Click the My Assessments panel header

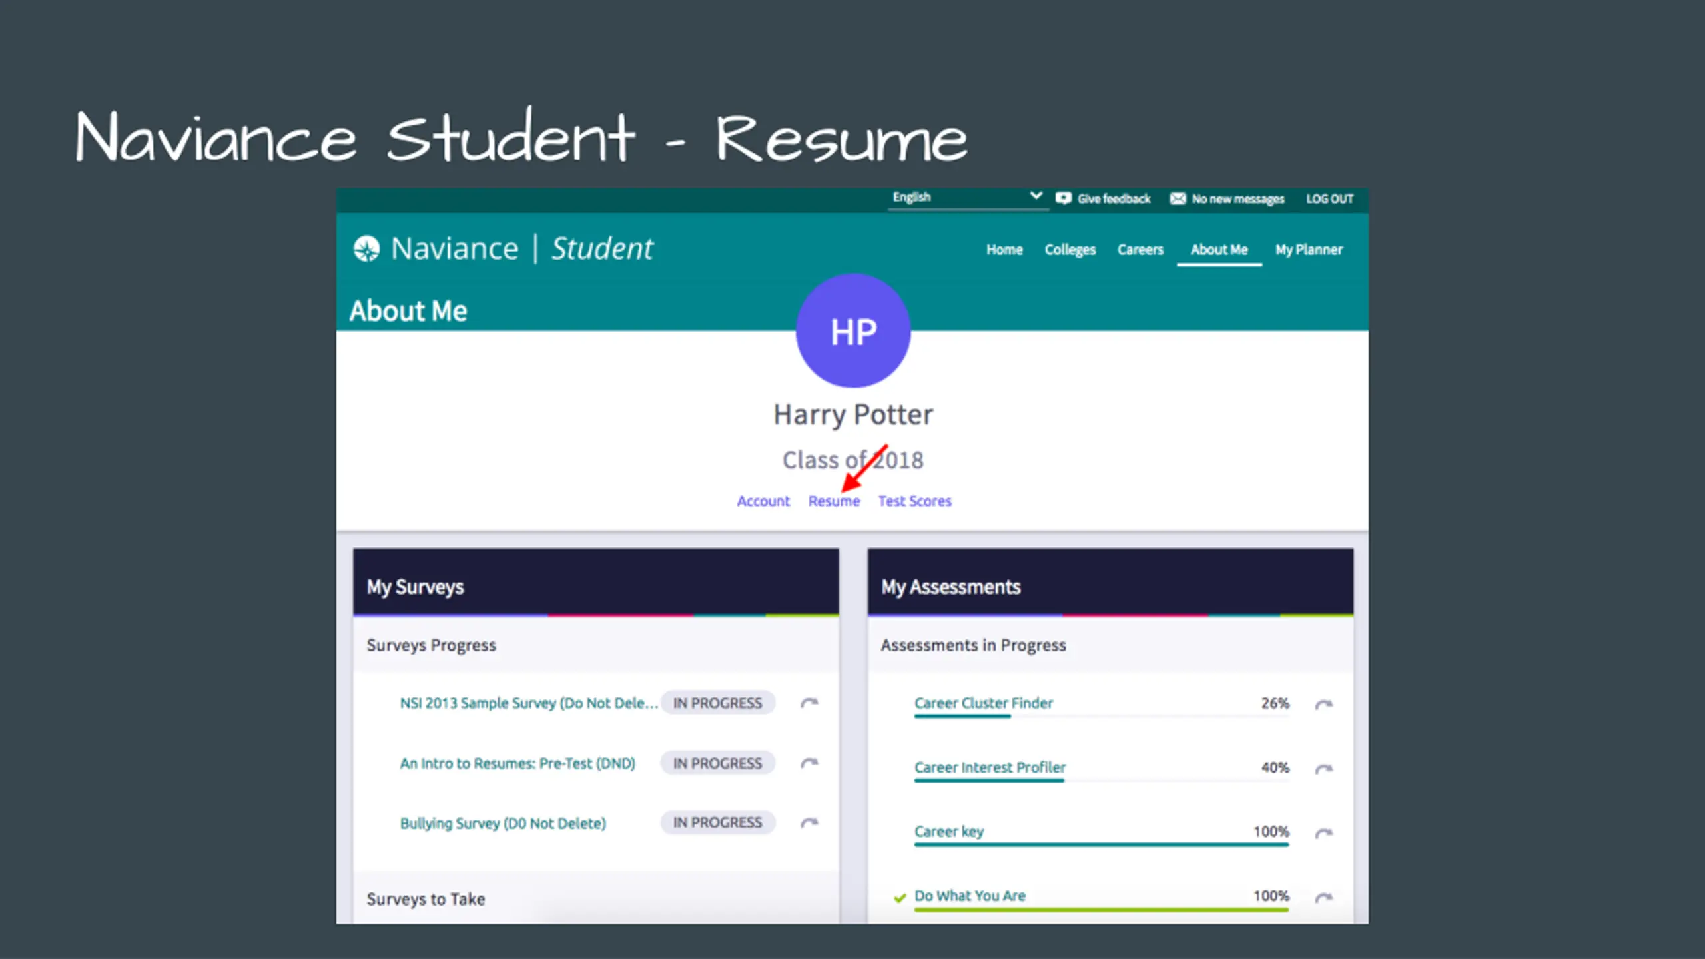click(1110, 582)
